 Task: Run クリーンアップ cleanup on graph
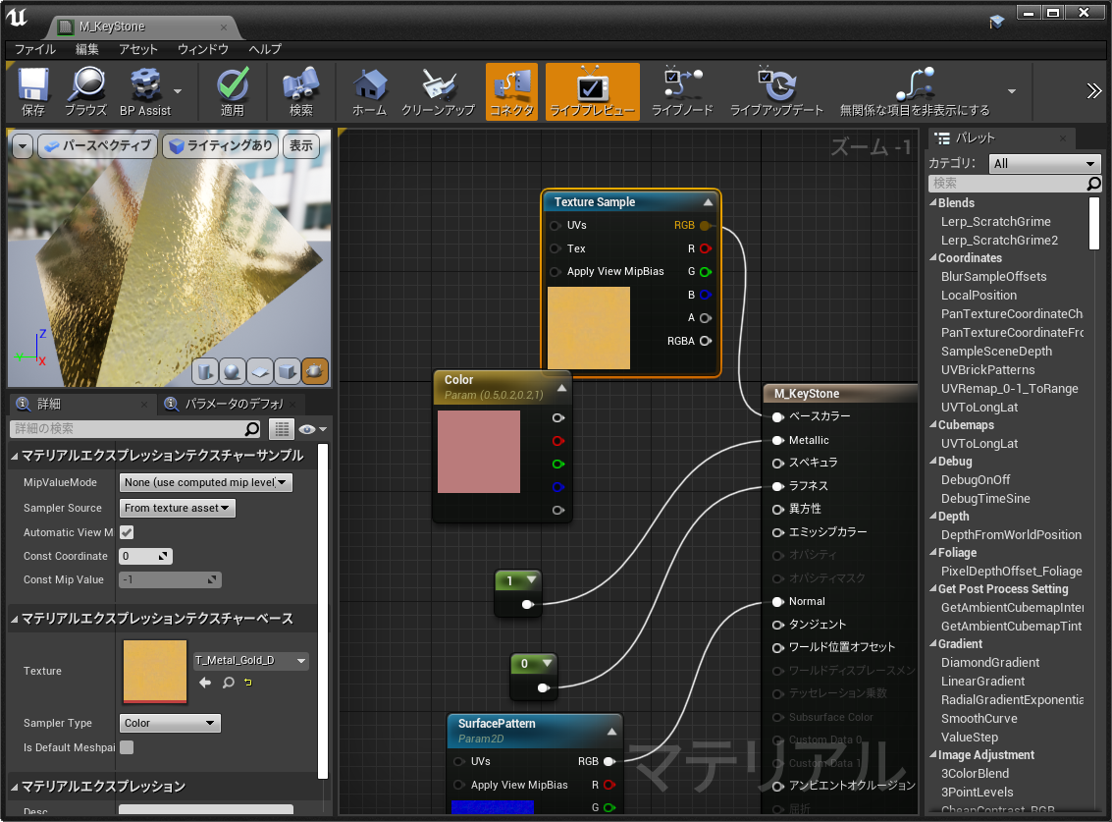[x=439, y=92]
